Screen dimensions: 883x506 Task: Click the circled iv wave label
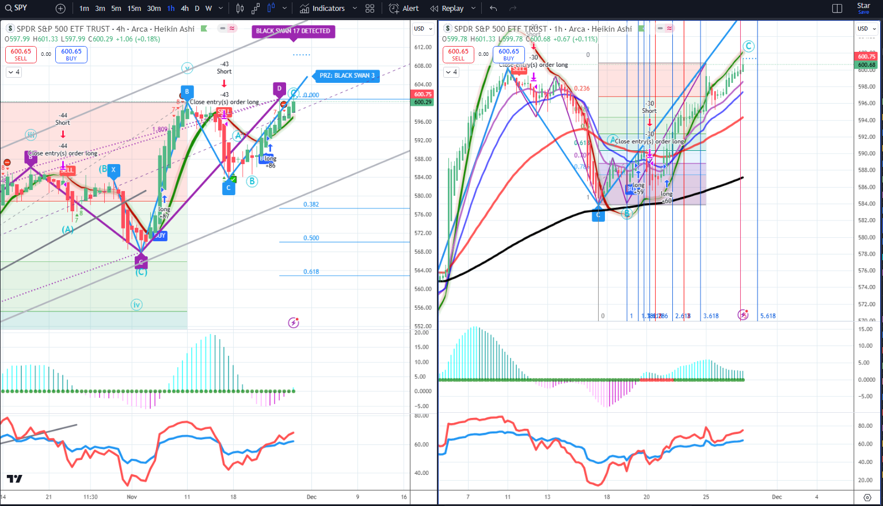pyautogui.click(x=136, y=305)
